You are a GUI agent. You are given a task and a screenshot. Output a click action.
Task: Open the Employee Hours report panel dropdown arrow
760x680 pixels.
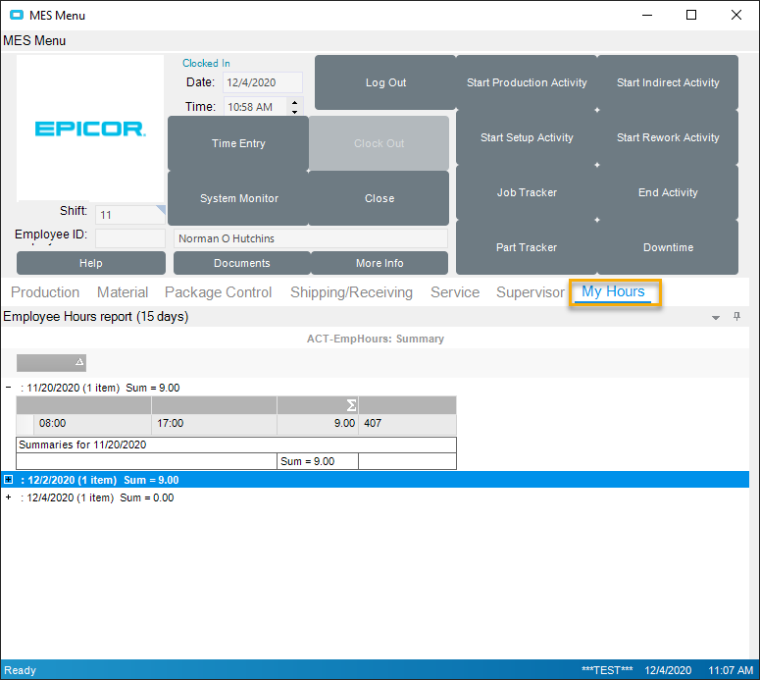pos(716,318)
